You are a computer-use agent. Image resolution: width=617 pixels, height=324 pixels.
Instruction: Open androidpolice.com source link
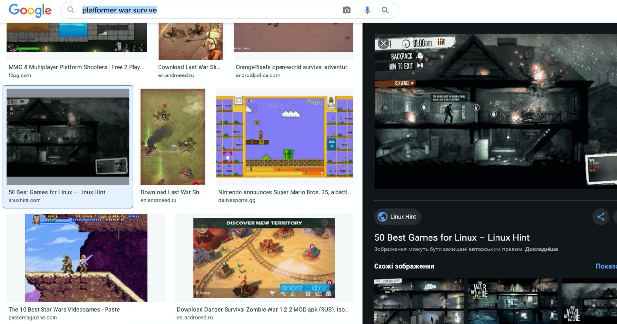coord(258,75)
